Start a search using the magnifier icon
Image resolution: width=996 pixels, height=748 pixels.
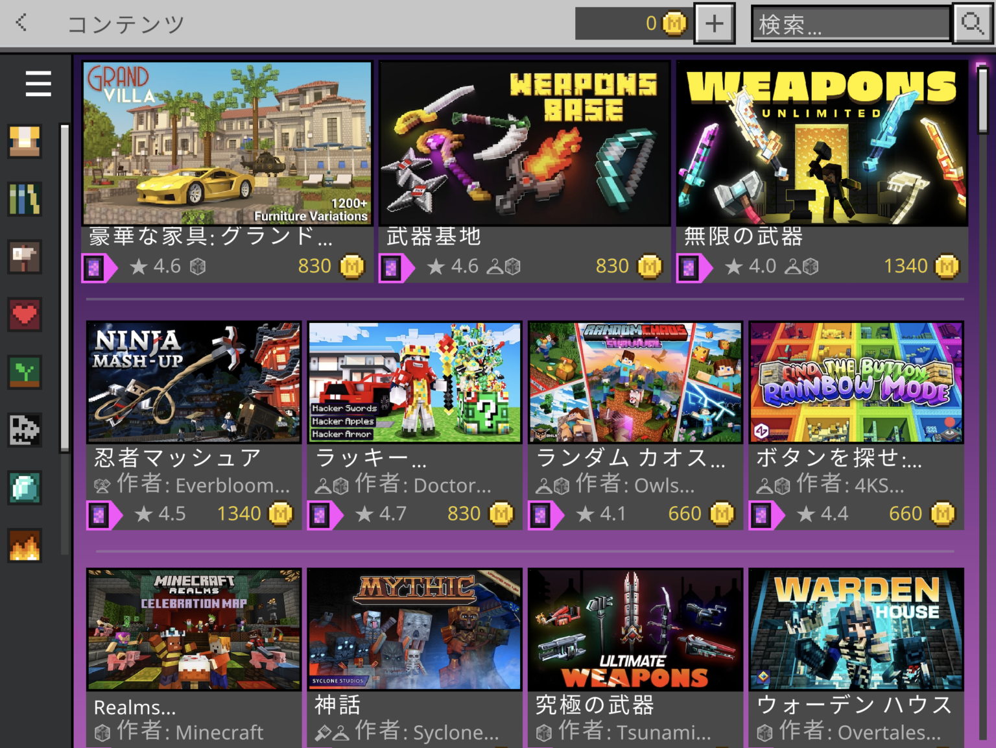971,24
